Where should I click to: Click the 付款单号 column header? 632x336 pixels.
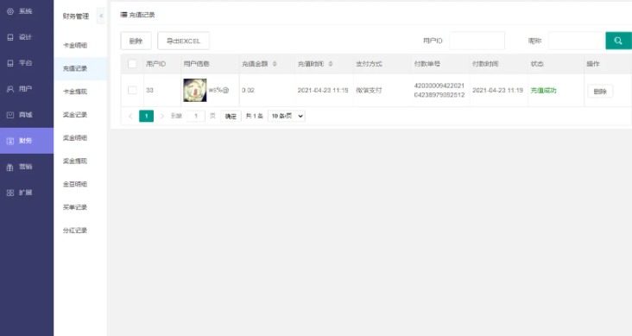pyautogui.click(x=427, y=64)
